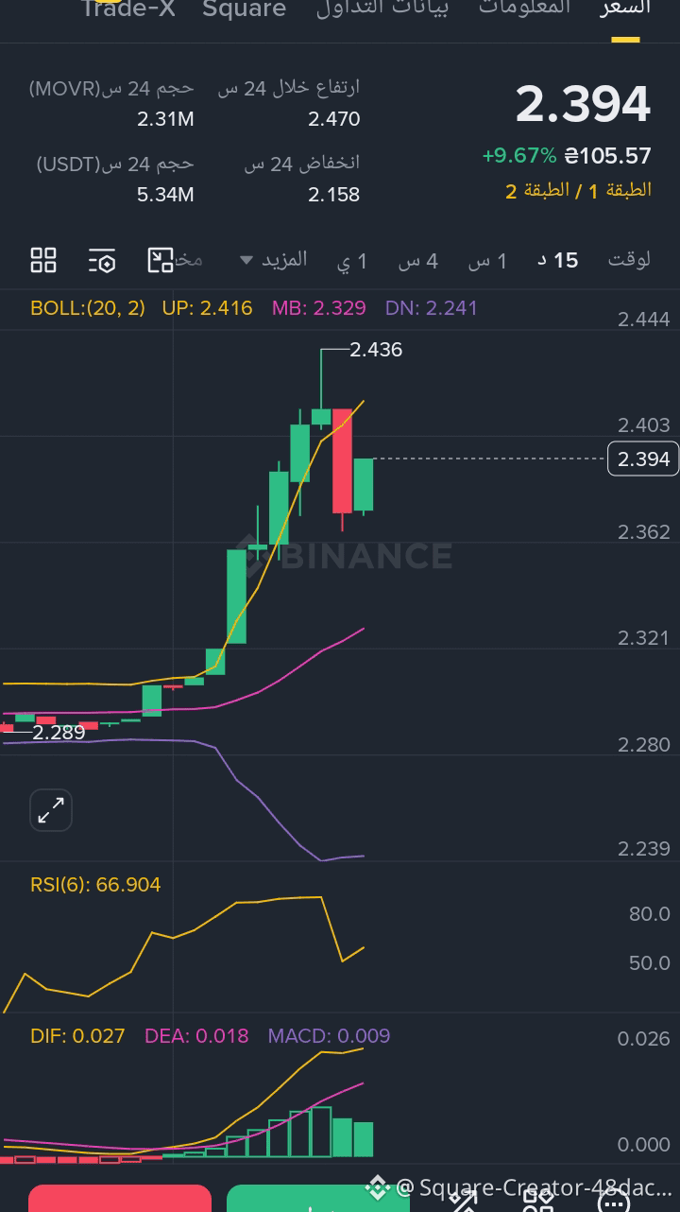This screenshot has width=680, height=1212.
Task: Tap the 2.239 price axis label
Action: [x=643, y=849]
